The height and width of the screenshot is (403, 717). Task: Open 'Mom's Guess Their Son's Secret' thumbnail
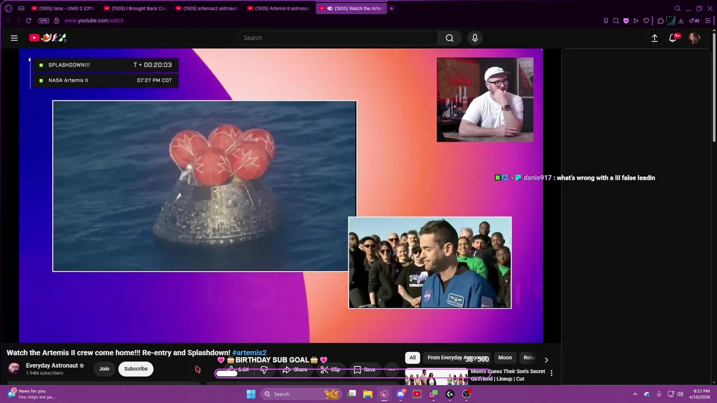click(x=436, y=377)
